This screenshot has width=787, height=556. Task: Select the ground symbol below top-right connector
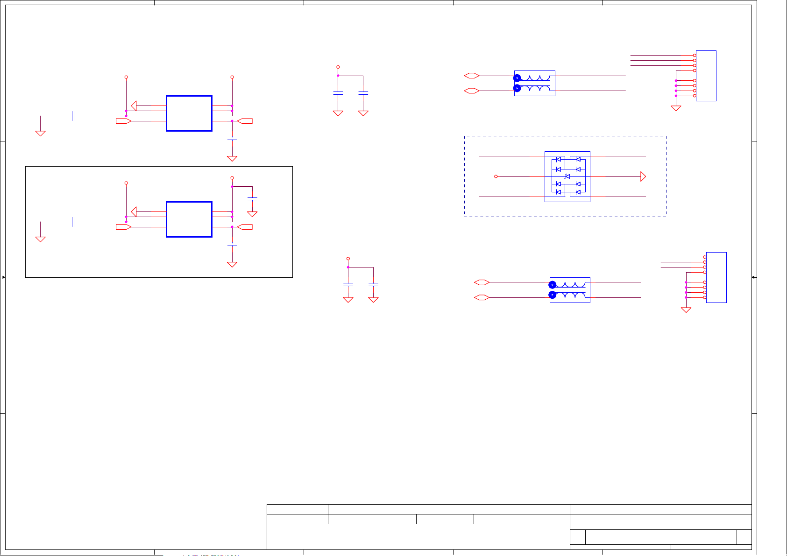coord(676,108)
